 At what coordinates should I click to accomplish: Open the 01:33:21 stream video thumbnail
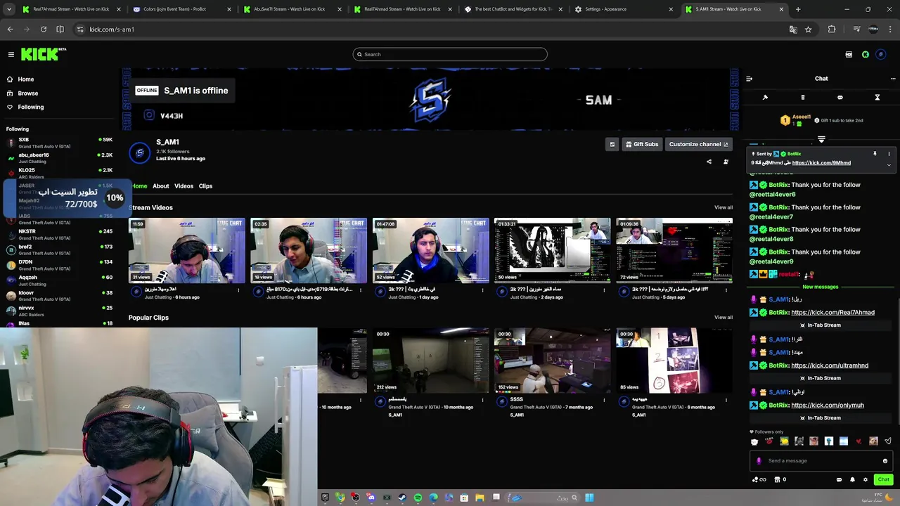(552, 250)
